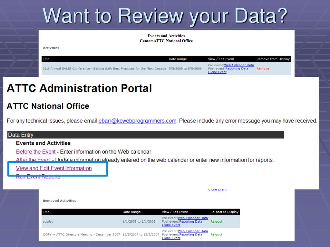Click the Center:ATTC National Office heading

tap(166, 41)
